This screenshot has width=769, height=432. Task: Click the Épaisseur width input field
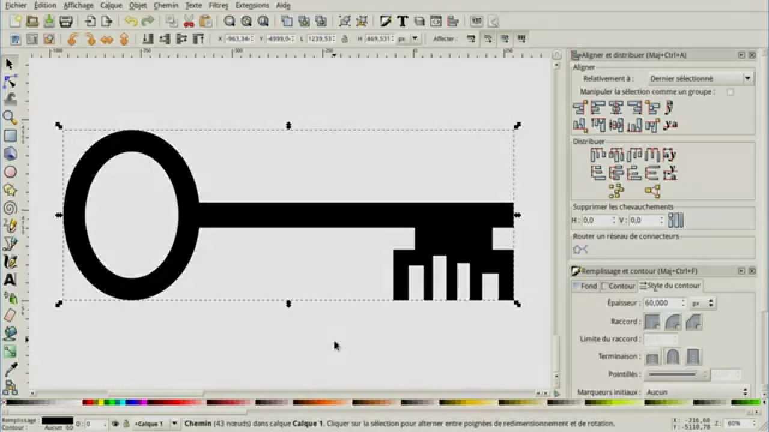[664, 304]
